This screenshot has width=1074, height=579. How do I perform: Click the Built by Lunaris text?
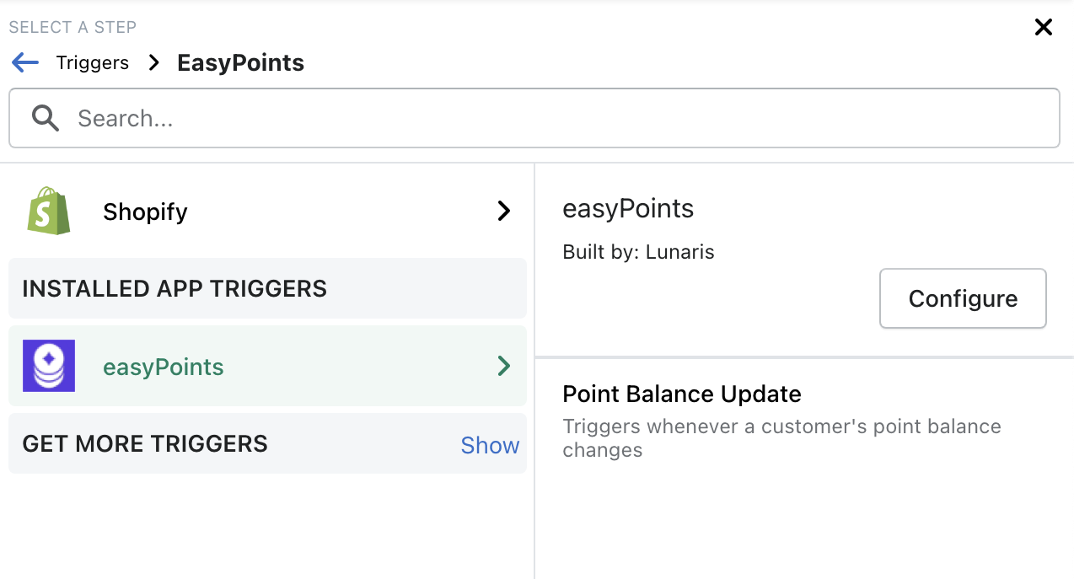click(x=638, y=252)
